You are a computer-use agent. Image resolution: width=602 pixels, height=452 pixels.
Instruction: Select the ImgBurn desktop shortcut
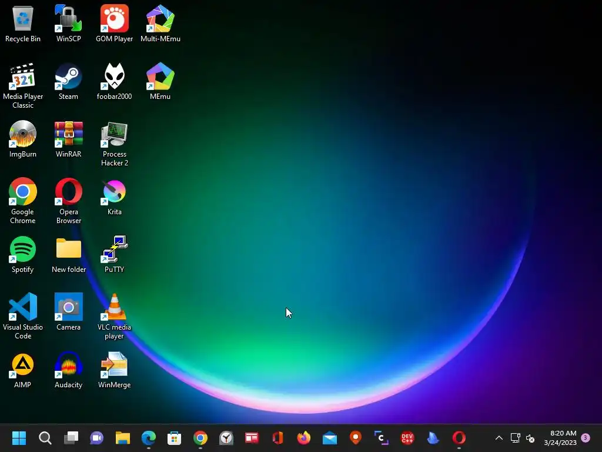coord(23,139)
